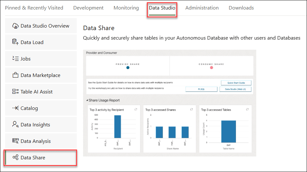Open Pinned & Recently Visited tab
307x172 pixels.
coord(34,8)
